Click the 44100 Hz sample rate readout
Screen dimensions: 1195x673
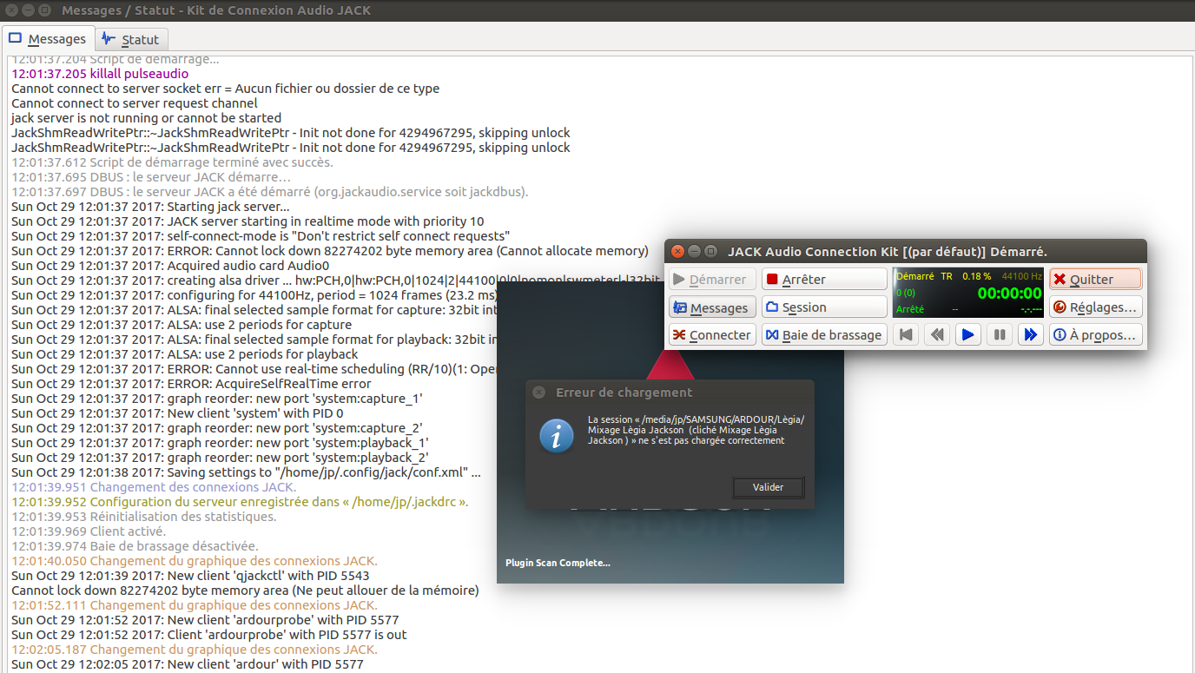click(1022, 276)
